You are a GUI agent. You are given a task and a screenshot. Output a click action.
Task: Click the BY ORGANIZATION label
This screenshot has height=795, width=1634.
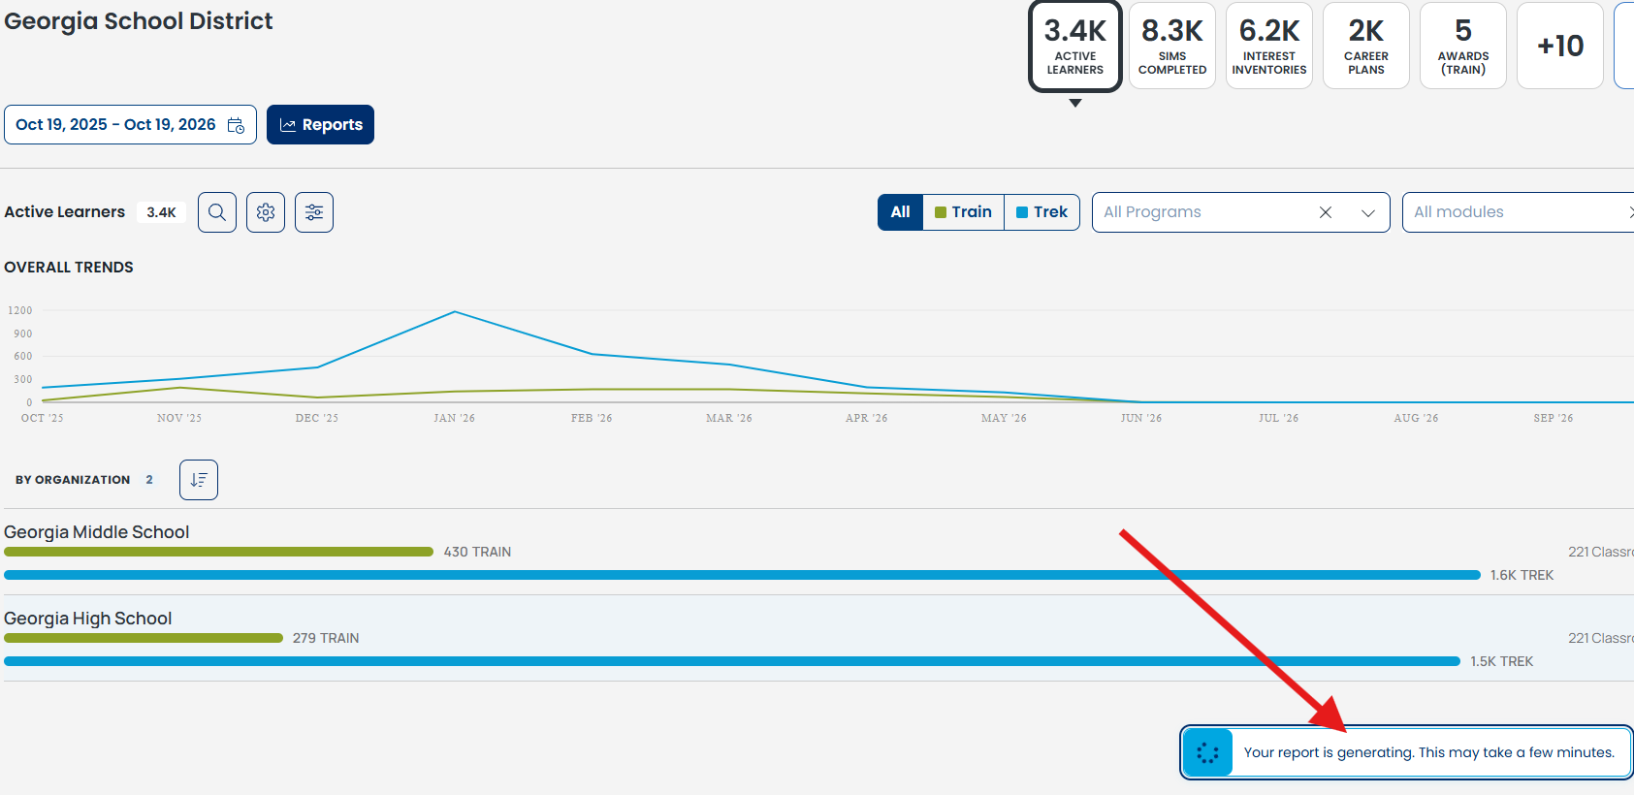point(73,480)
